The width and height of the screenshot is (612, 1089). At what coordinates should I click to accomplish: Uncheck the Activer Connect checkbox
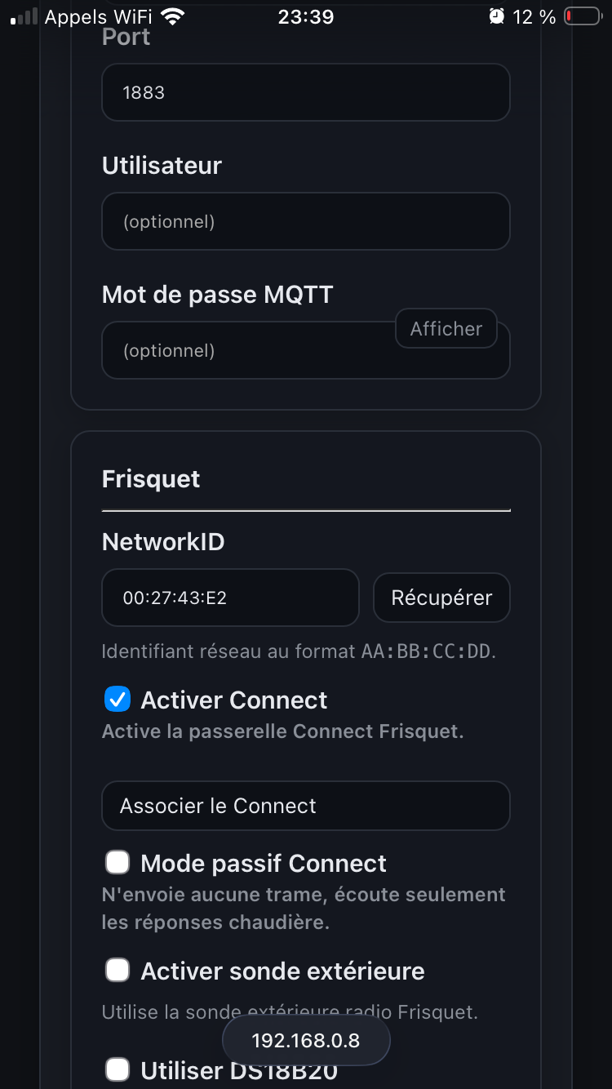point(118,700)
